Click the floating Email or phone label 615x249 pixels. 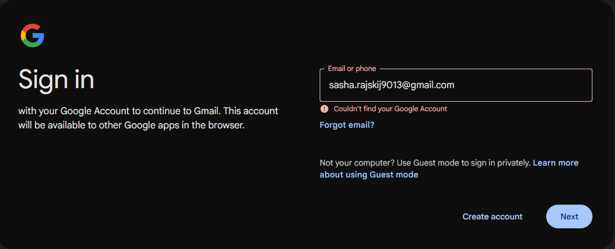pyautogui.click(x=352, y=69)
